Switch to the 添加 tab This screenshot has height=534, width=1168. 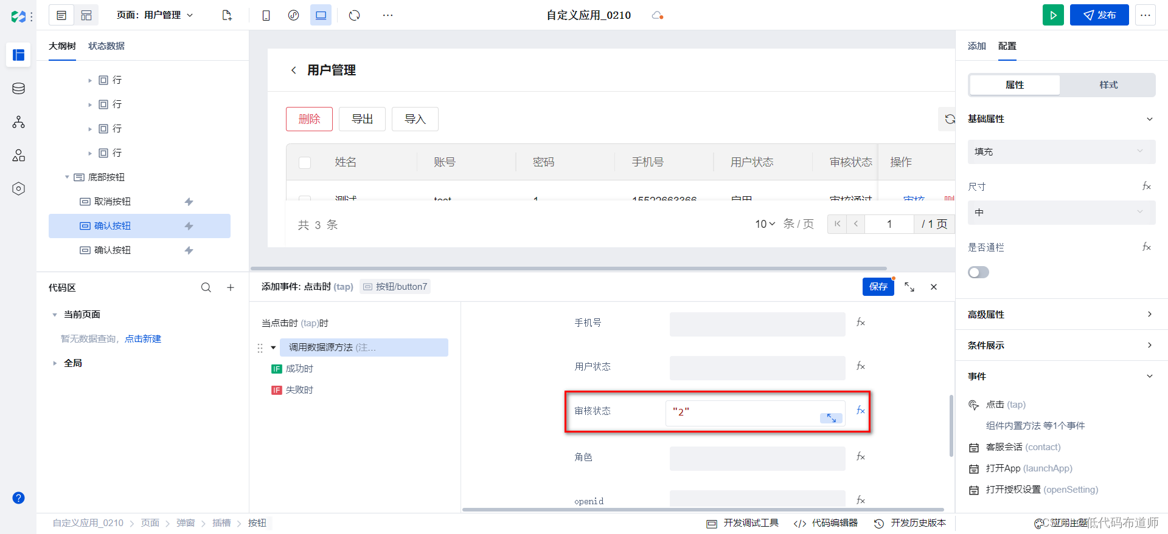(x=977, y=46)
